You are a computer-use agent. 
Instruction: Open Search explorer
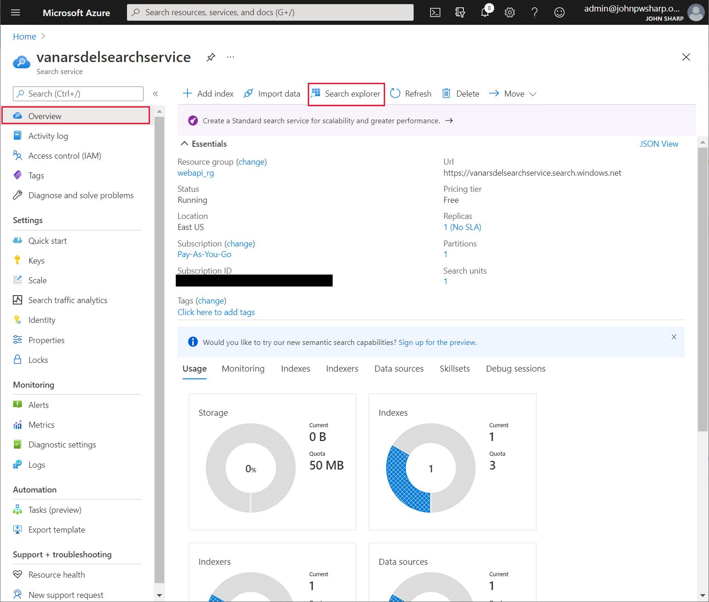[x=346, y=94]
